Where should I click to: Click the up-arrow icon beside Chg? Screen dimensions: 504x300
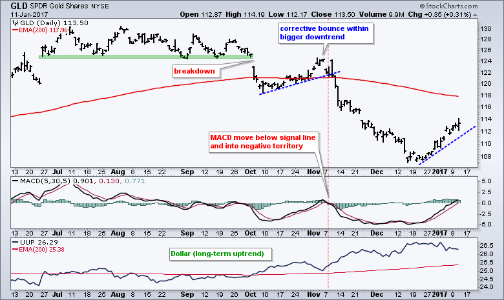pos(475,15)
